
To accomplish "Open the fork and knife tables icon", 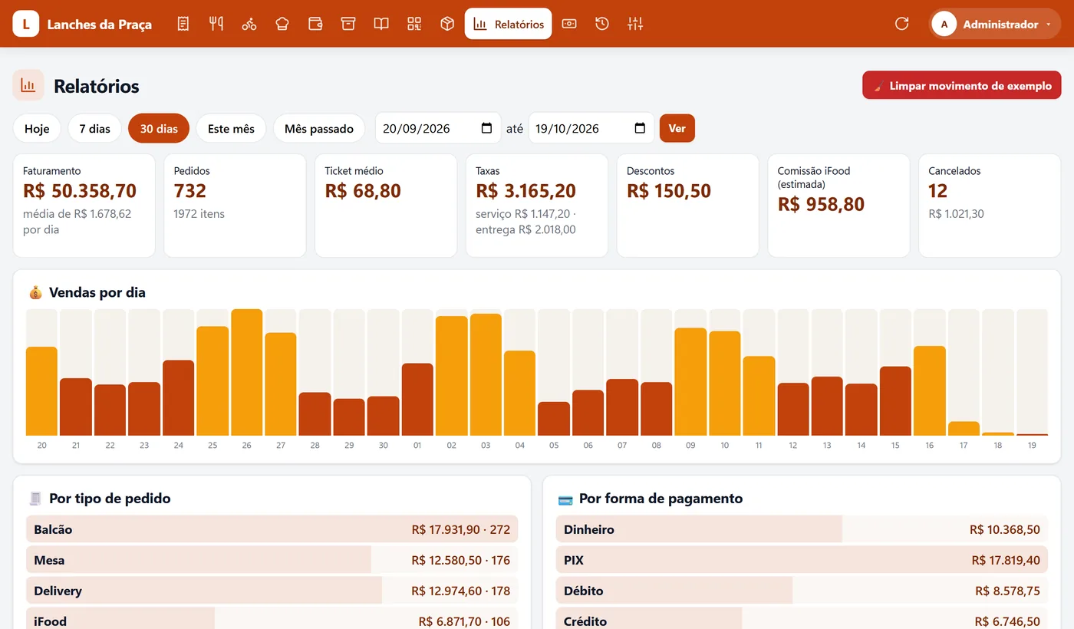I will [x=216, y=24].
